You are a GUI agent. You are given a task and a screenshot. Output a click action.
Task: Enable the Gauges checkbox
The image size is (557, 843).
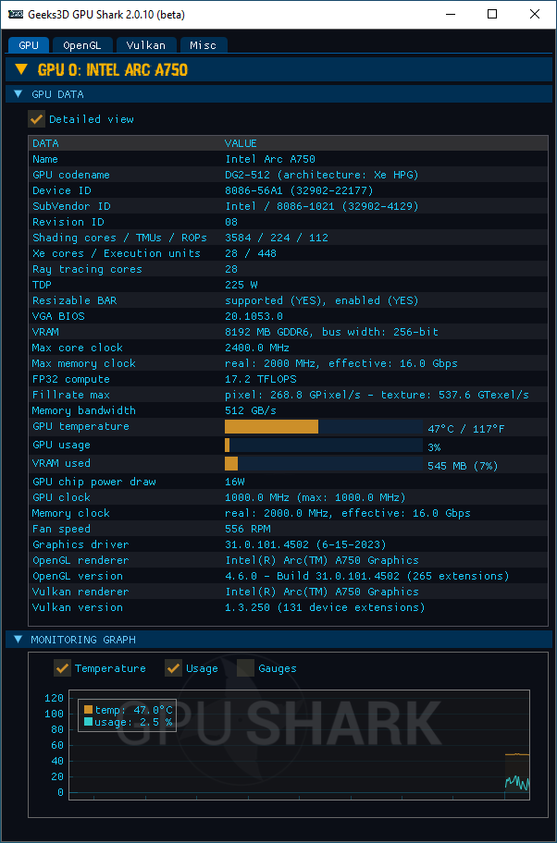point(245,668)
